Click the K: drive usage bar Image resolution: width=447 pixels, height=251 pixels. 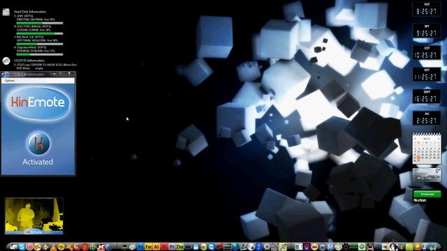pos(40,54)
